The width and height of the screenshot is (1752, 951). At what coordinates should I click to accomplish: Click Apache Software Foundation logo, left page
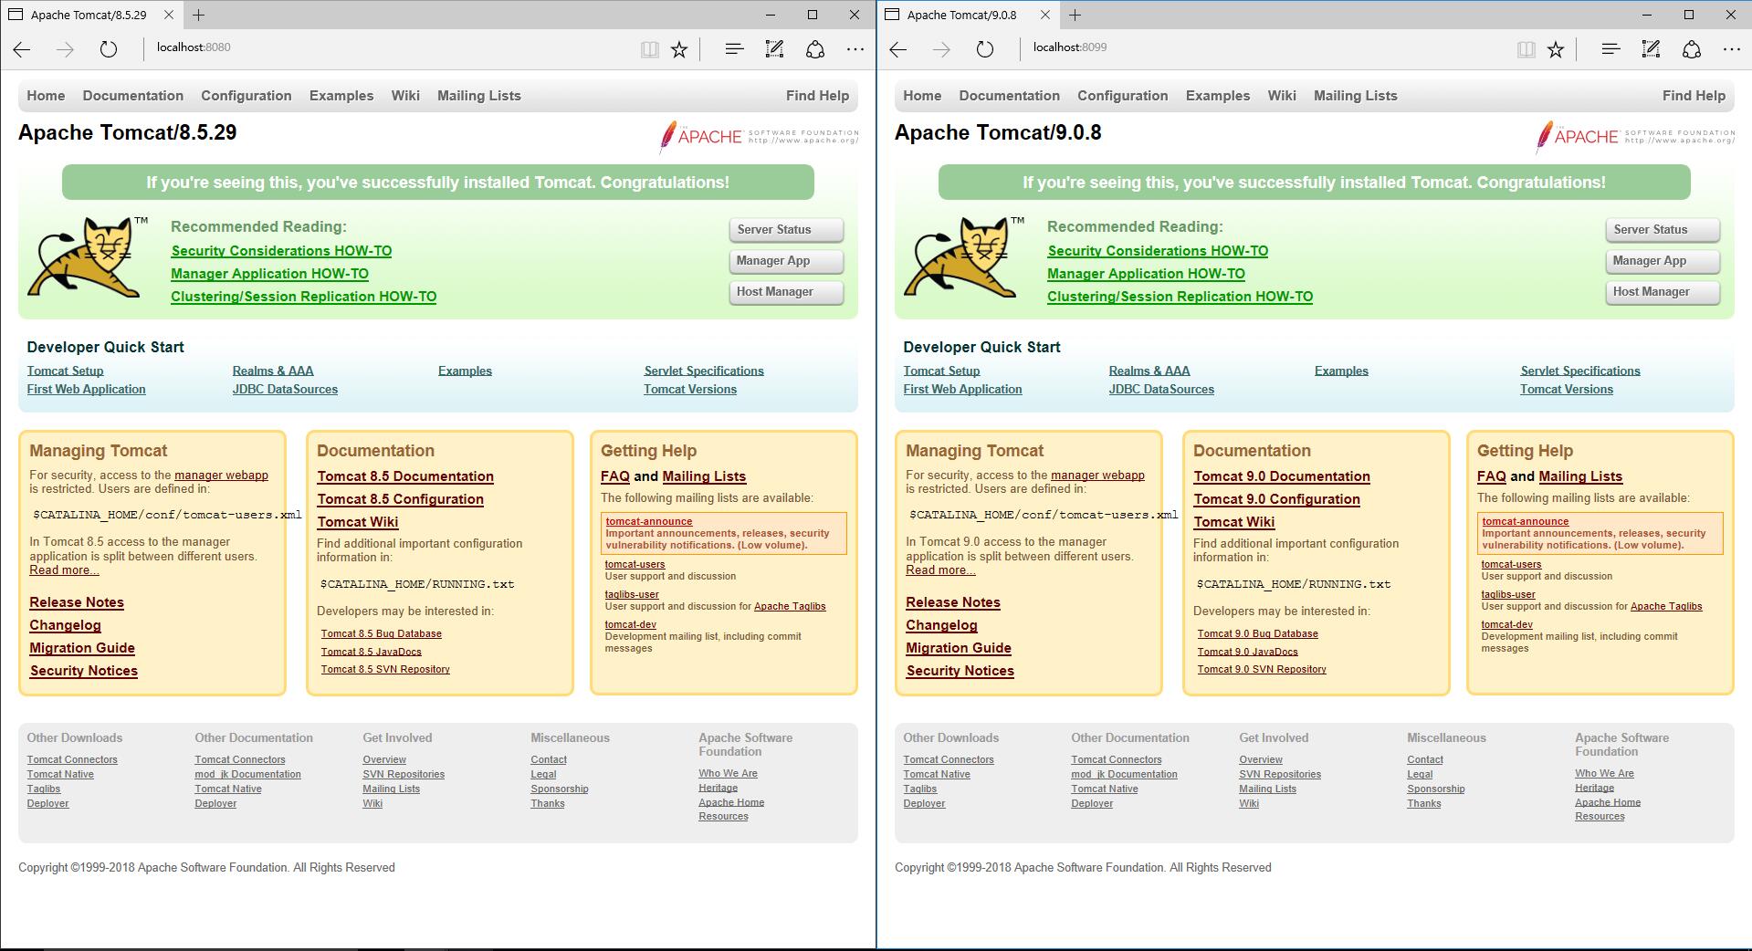tap(759, 137)
